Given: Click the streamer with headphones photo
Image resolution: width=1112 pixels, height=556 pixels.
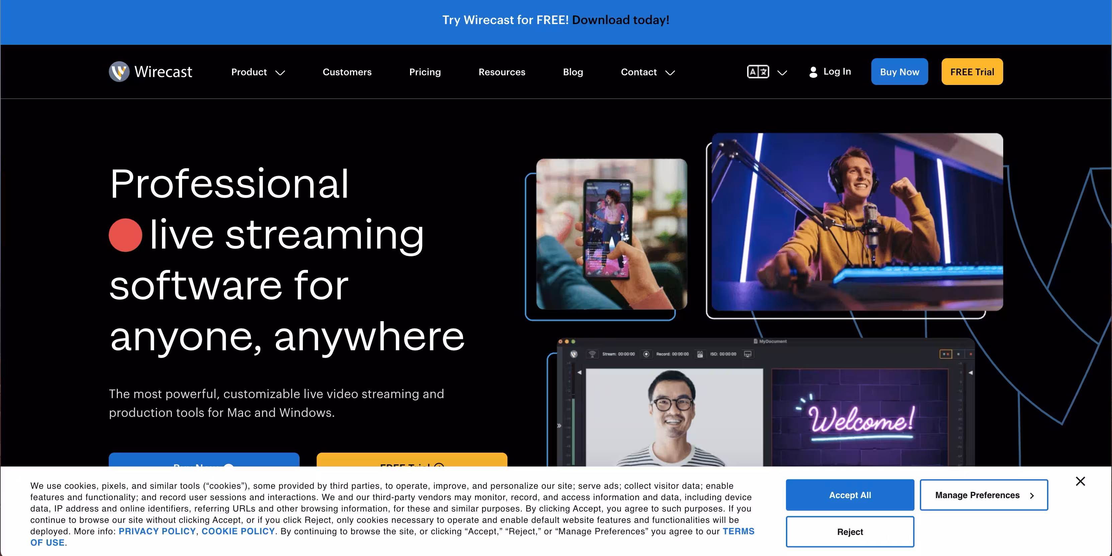Looking at the screenshot, I should pos(857,222).
